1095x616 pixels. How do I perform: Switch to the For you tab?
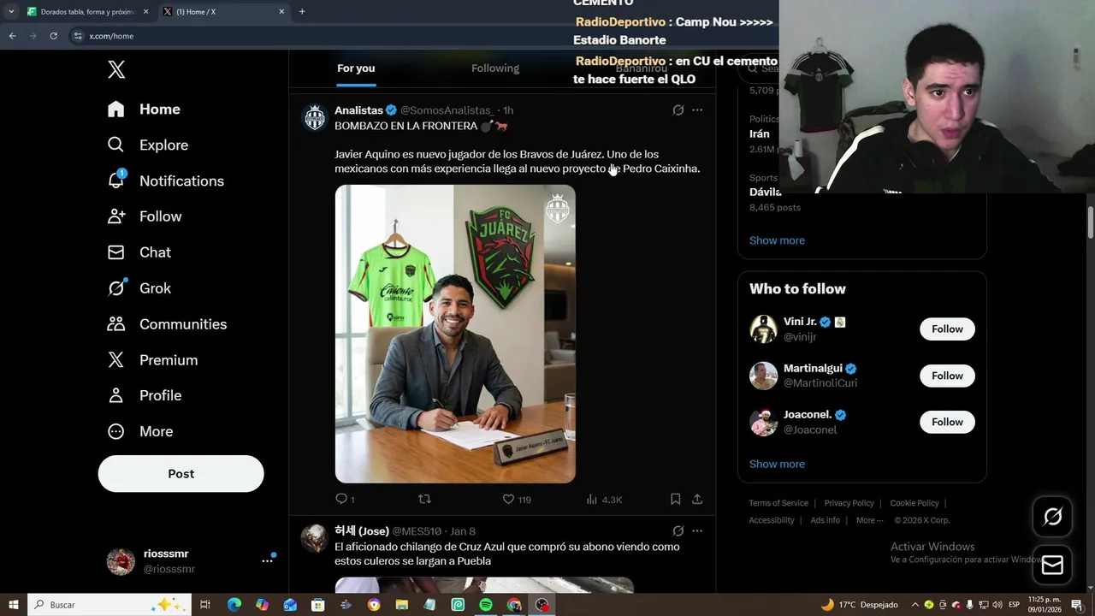click(x=356, y=68)
